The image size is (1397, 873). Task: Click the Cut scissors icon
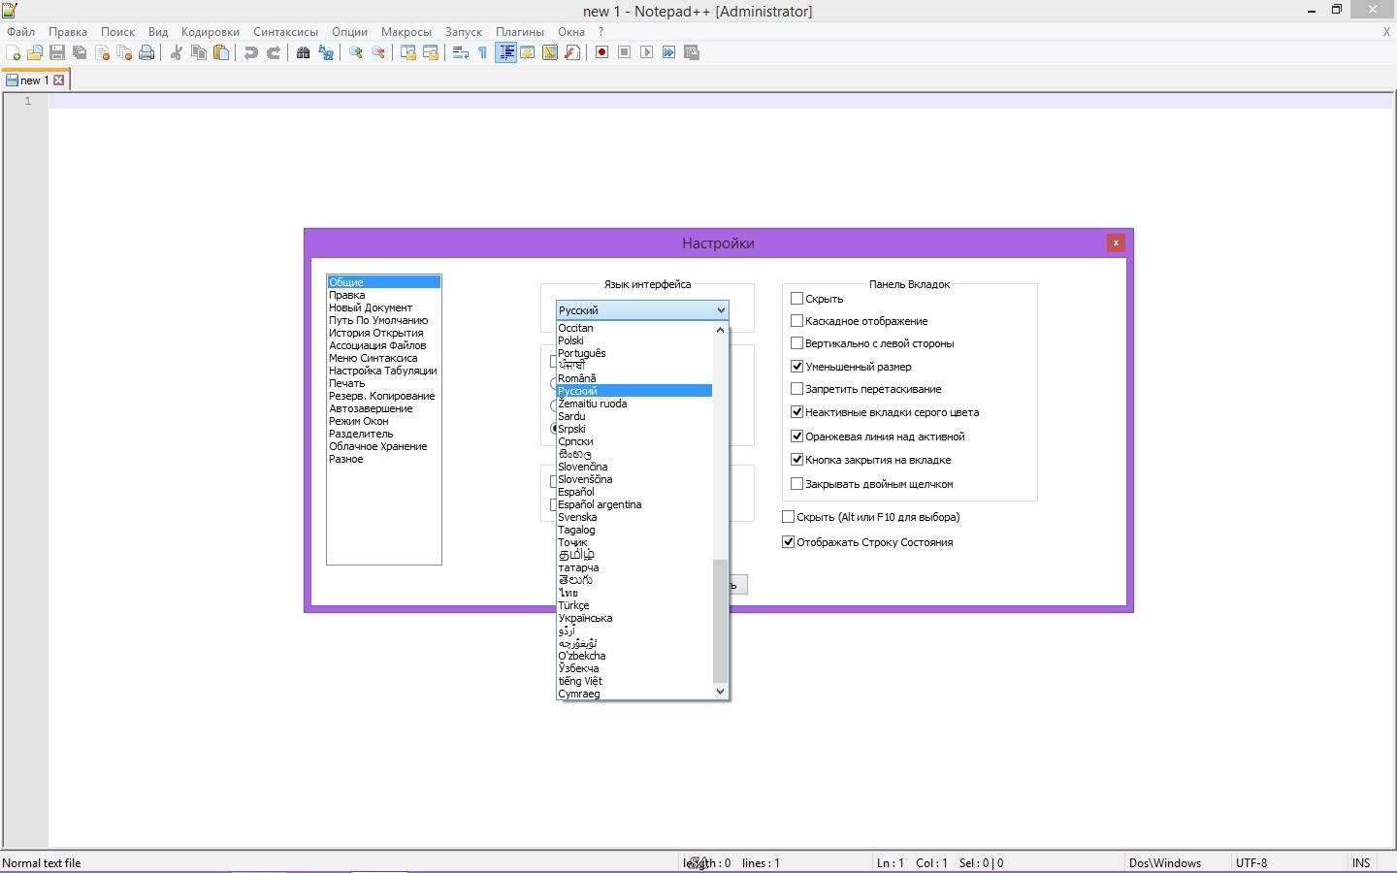[x=177, y=52]
